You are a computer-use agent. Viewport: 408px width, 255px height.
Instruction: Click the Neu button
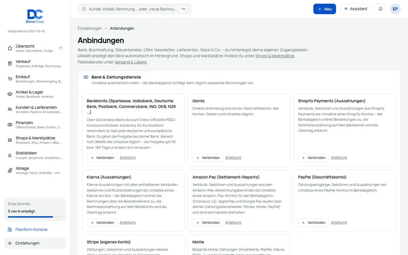(325, 9)
